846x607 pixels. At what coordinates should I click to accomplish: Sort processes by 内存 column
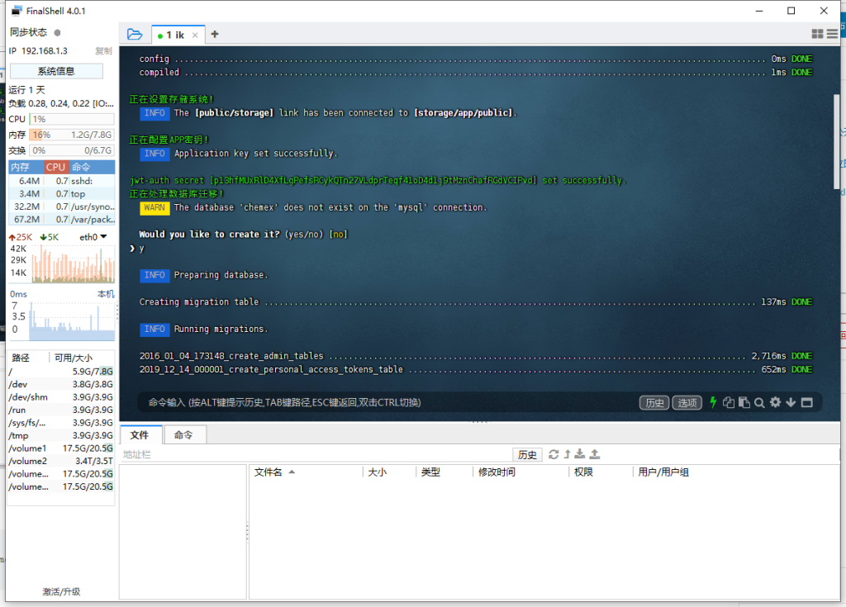(x=26, y=168)
